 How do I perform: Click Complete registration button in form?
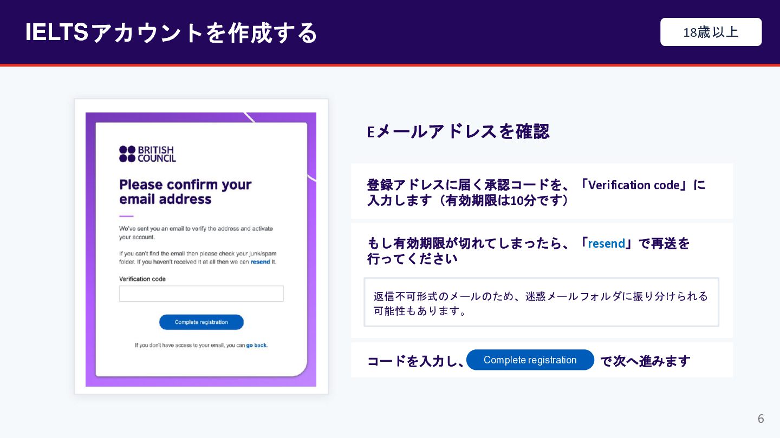pos(201,322)
